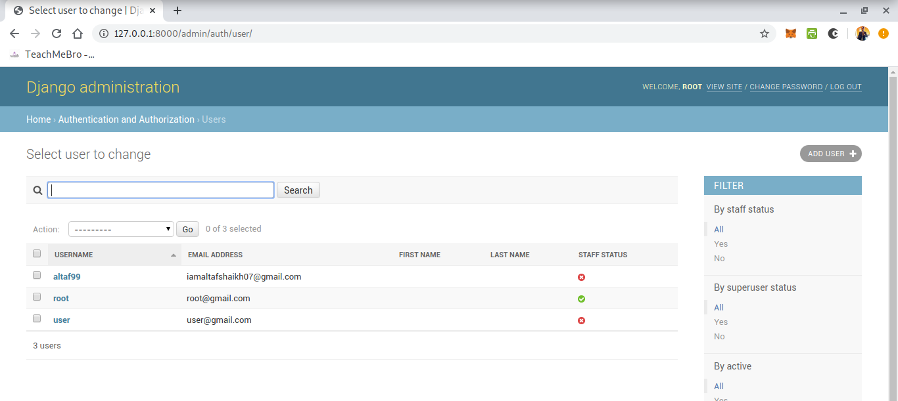
Task: Click the Search button
Action: [x=298, y=190]
